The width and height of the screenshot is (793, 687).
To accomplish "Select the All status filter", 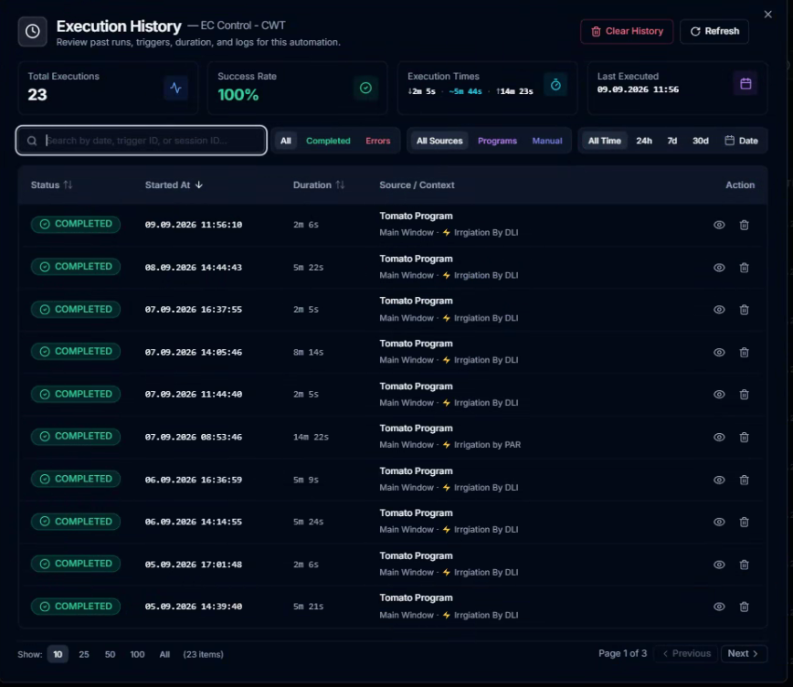I will 286,141.
